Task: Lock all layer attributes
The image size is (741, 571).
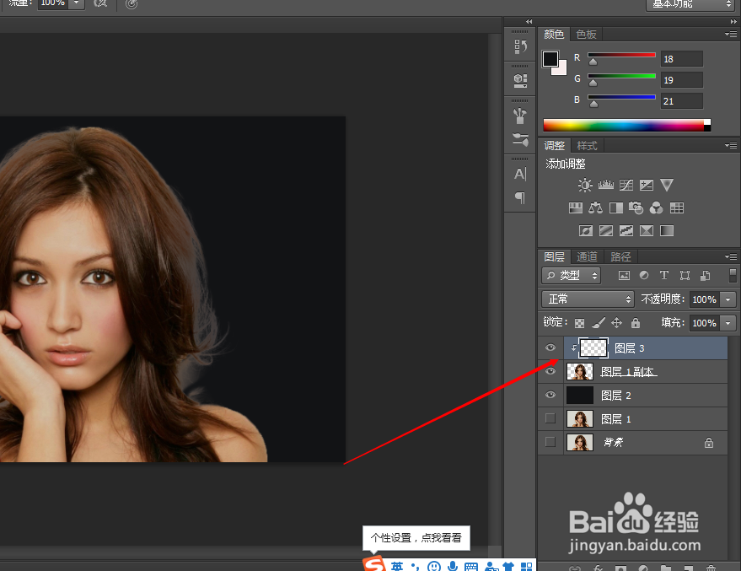Action: tap(636, 323)
